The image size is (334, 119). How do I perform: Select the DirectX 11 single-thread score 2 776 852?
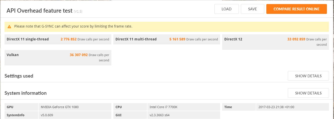[x=68, y=39]
